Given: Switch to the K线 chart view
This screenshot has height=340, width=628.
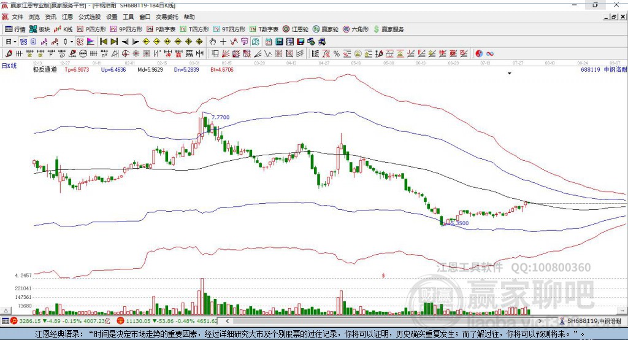Looking at the screenshot, I should pyautogui.click(x=64, y=29).
